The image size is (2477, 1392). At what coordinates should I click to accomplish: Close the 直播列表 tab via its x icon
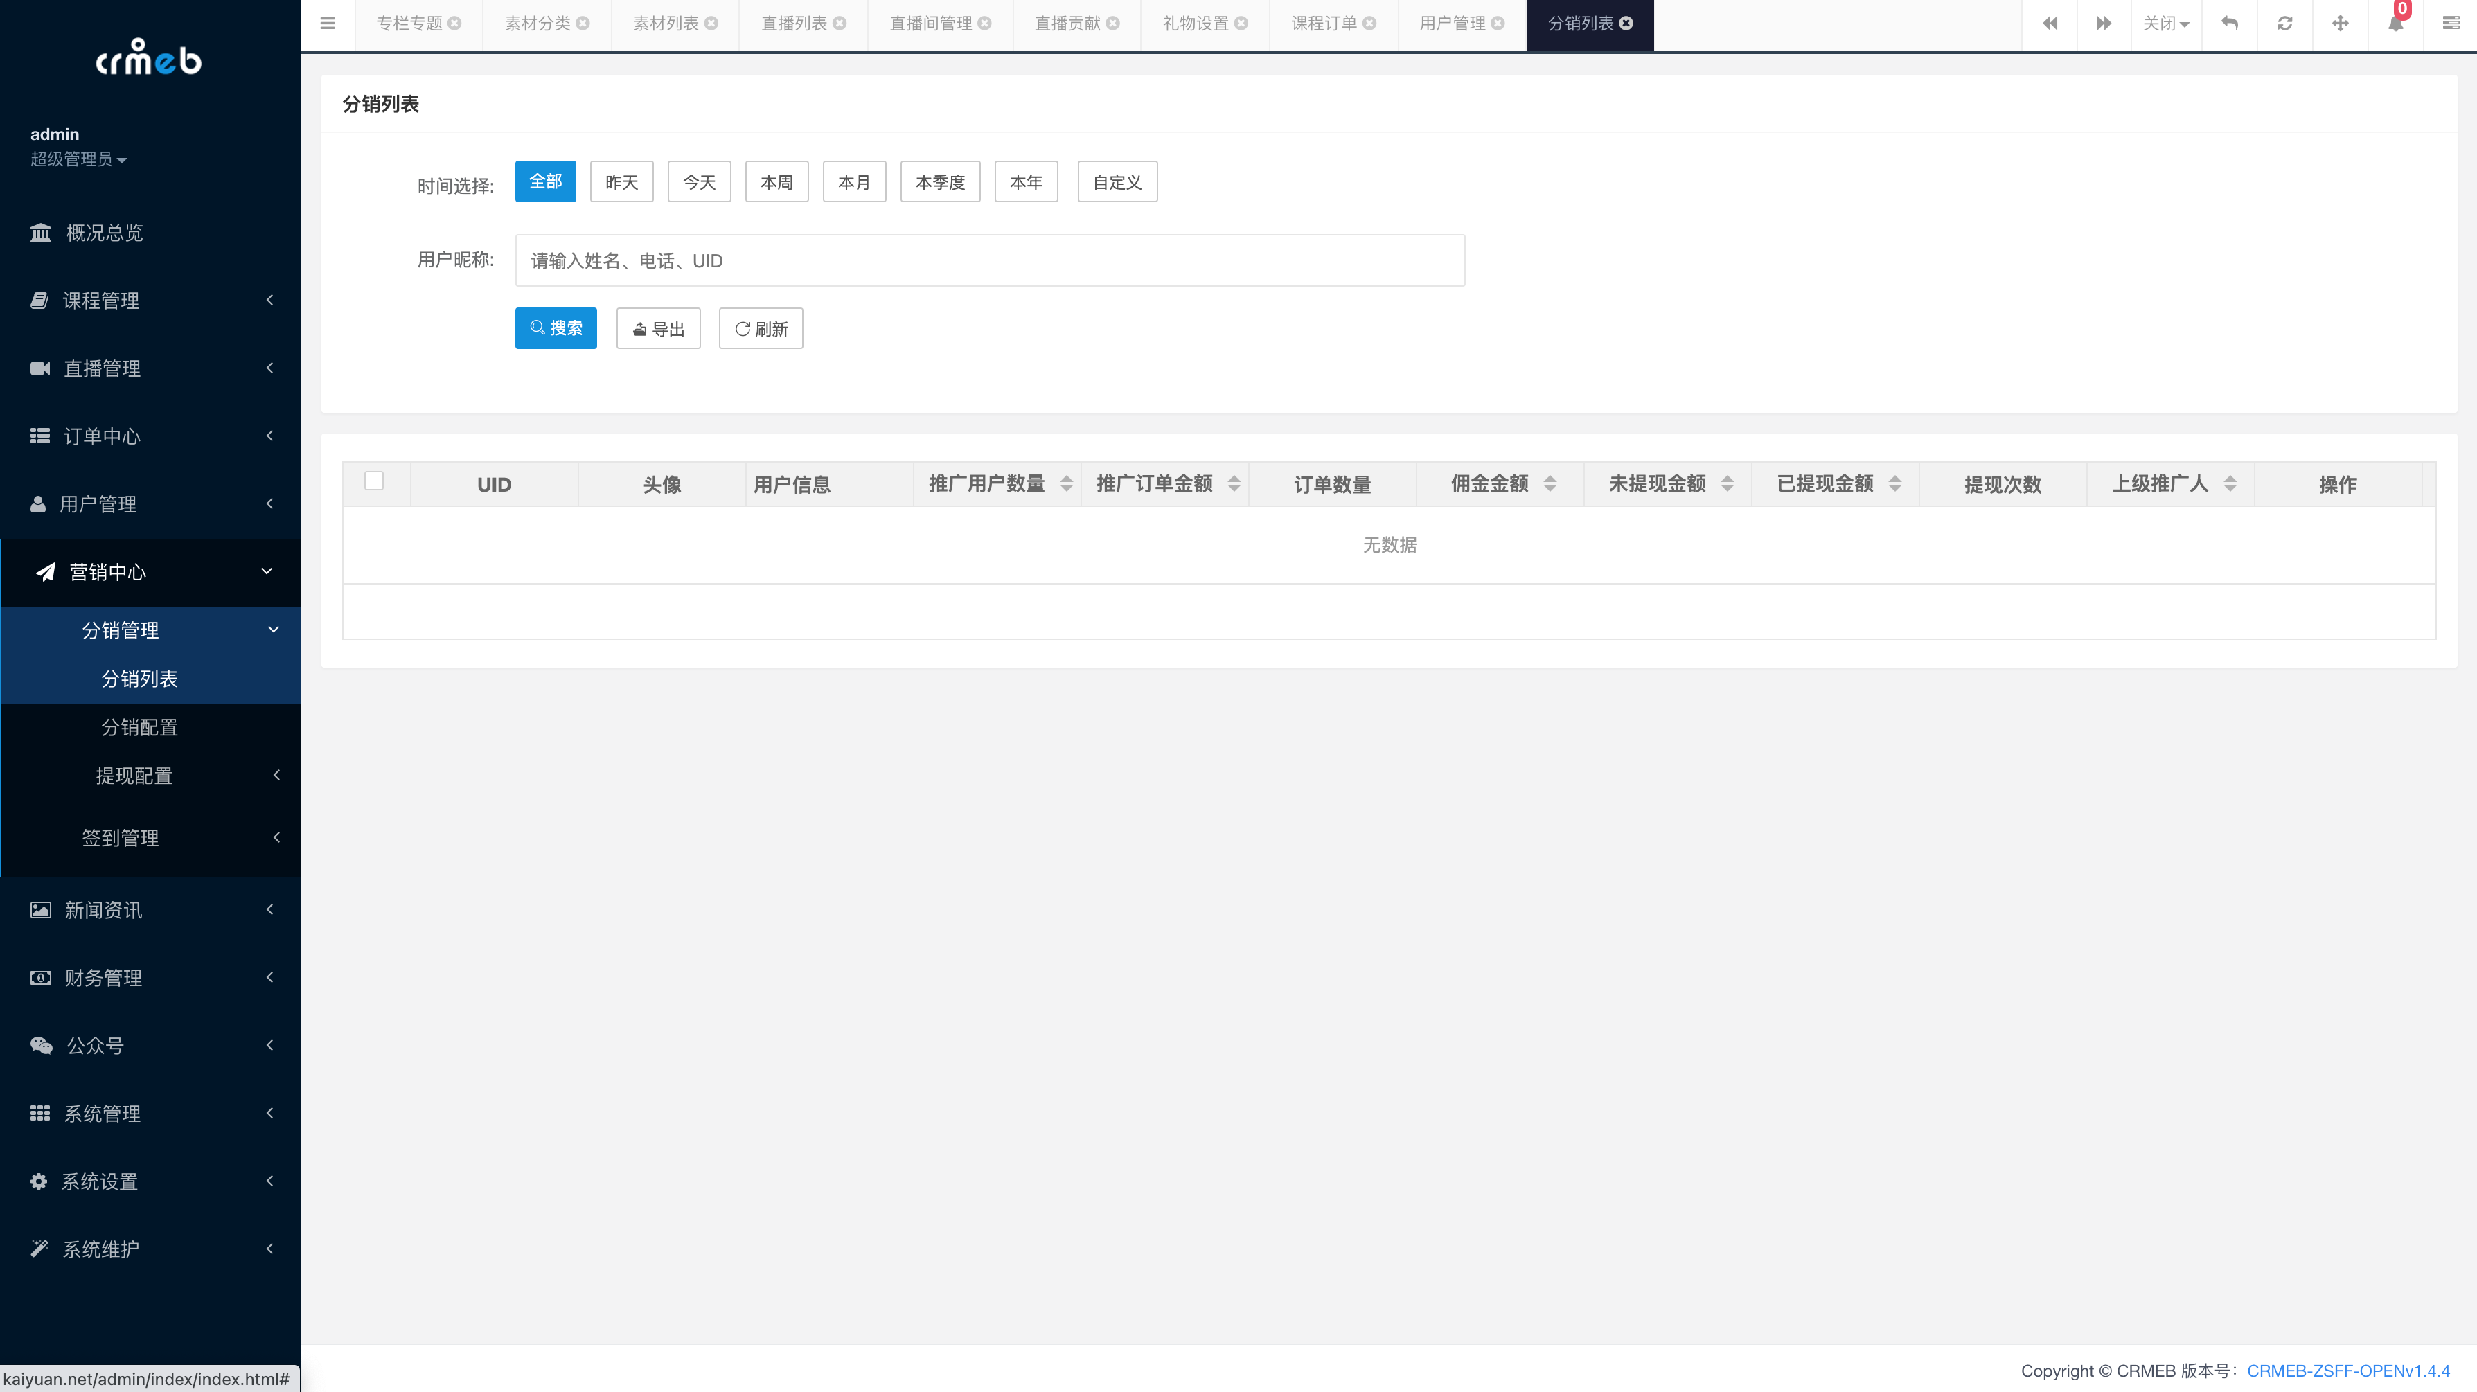point(840,24)
